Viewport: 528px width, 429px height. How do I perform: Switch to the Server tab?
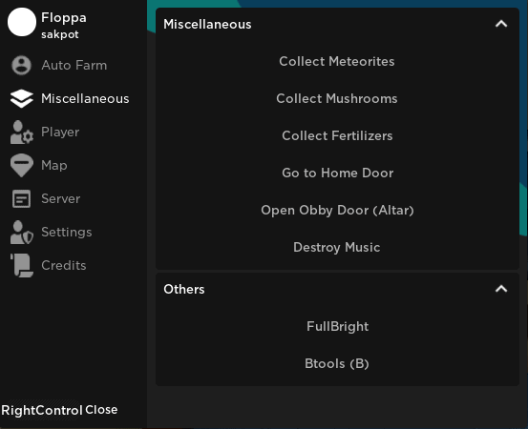coord(60,198)
